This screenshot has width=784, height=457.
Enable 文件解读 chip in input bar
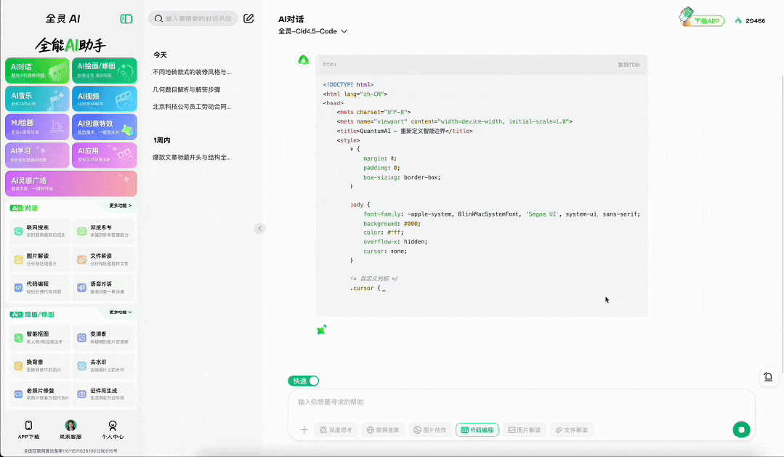point(572,430)
